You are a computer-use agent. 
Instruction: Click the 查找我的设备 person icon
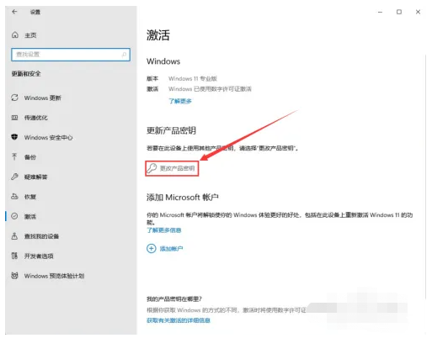pyautogui.click(x=14, y=236)
